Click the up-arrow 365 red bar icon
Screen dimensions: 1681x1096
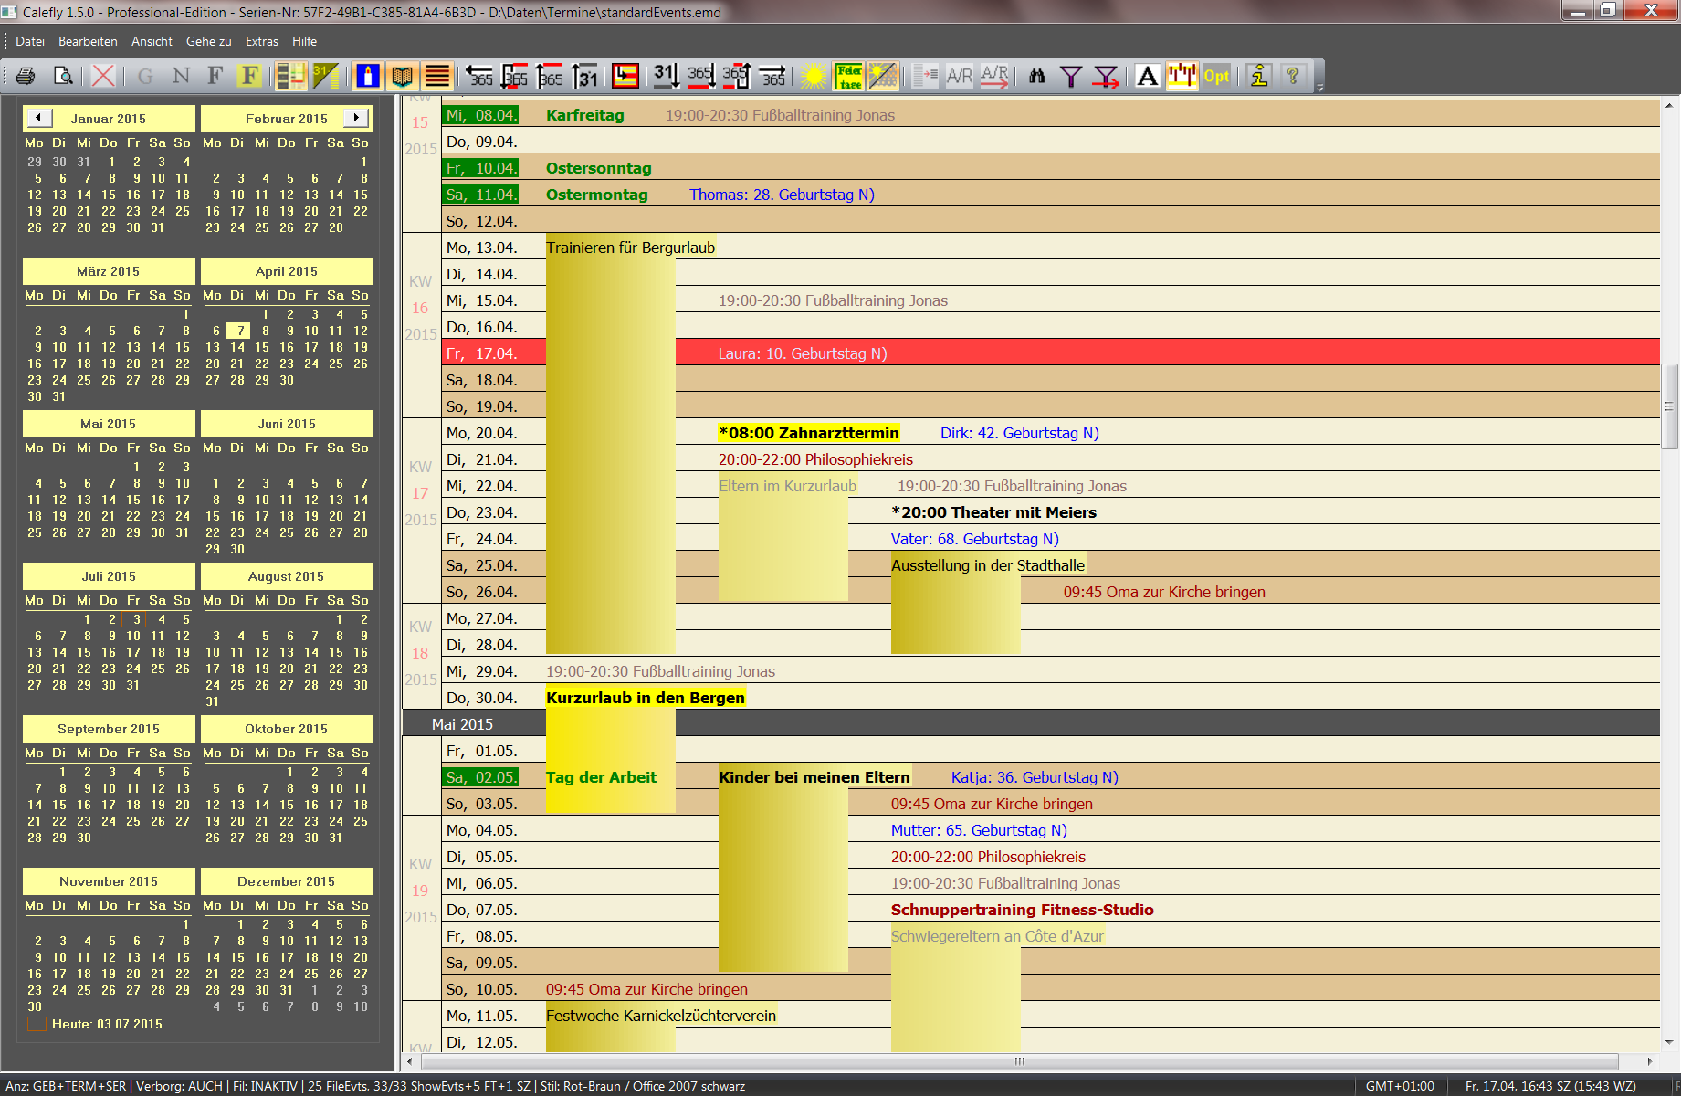coord(550,76)
